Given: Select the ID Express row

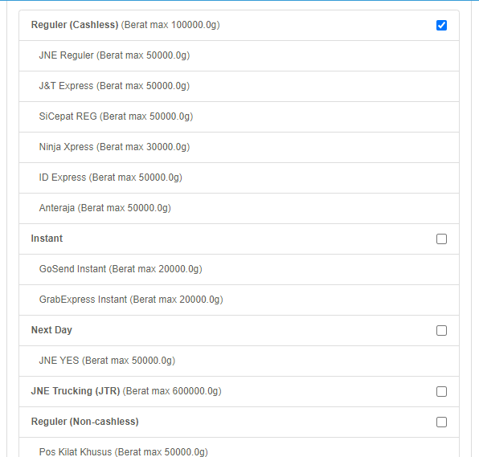Looking at the screenshot, I should (x=239, y=178).
